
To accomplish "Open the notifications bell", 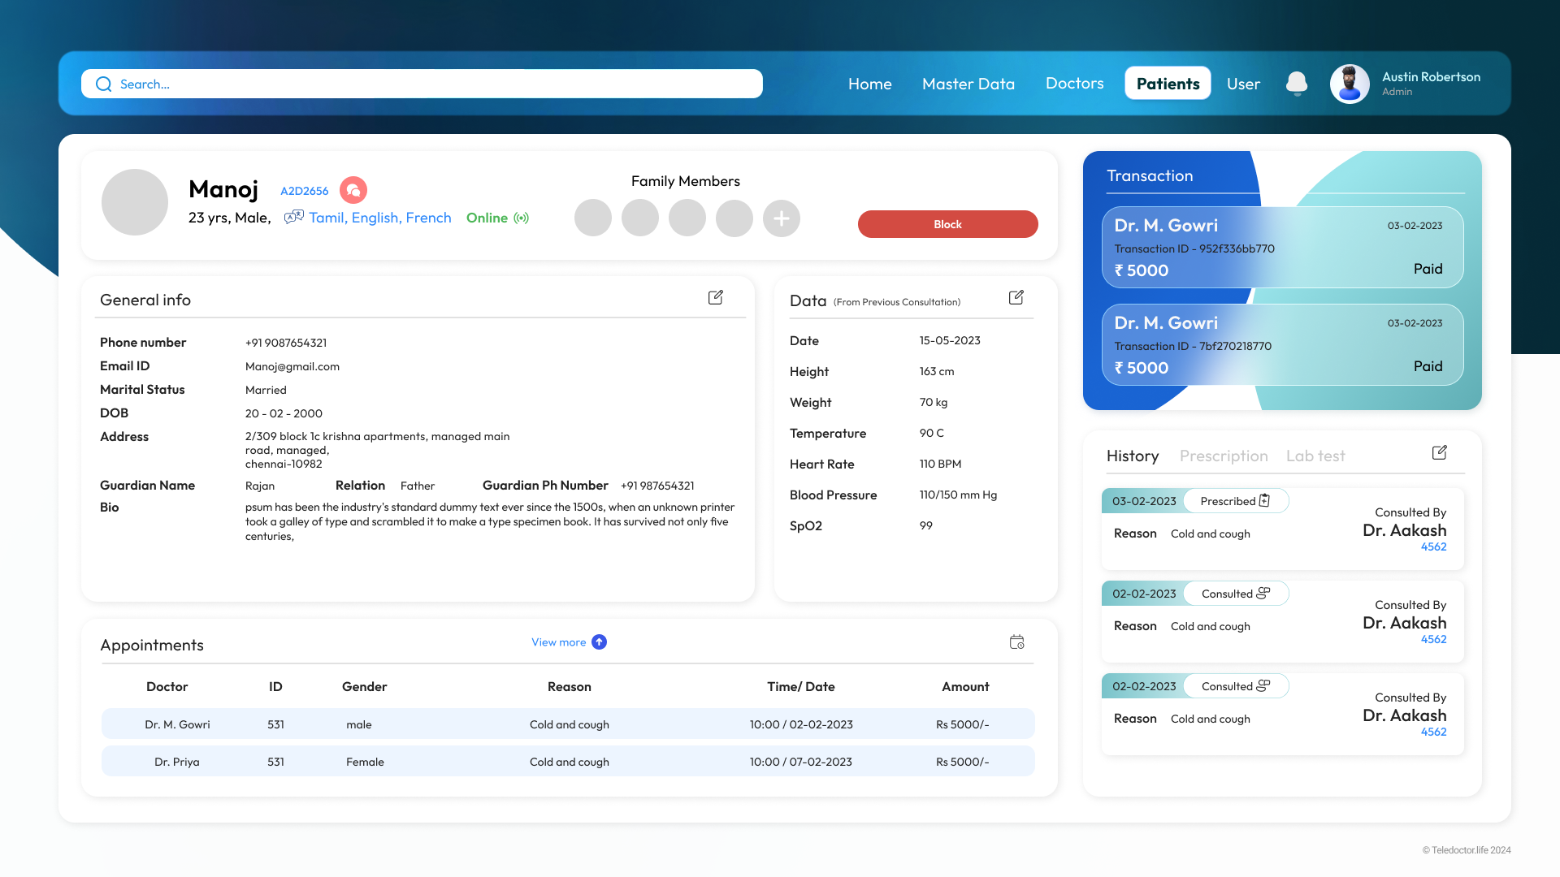I will pyautogui.click(x=1297, y=84).
